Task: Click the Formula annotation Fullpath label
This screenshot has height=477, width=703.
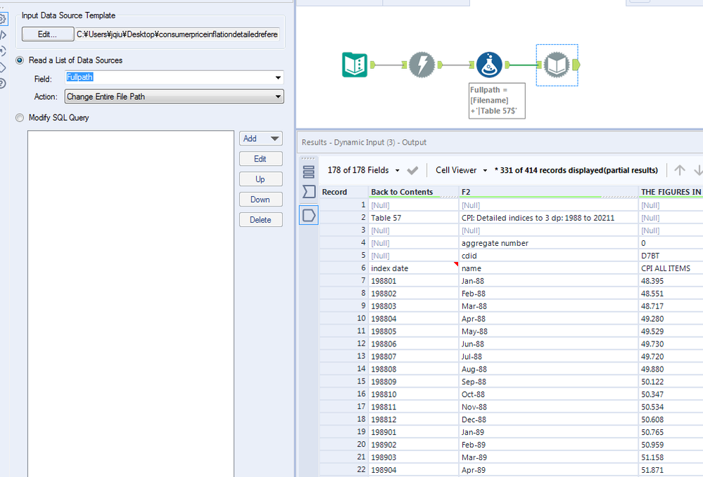Action: (x=497, y=100)
